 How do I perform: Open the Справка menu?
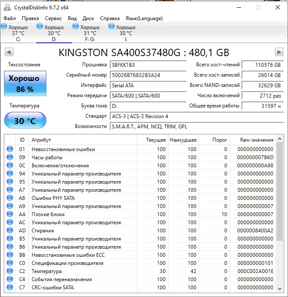point(110,18)
